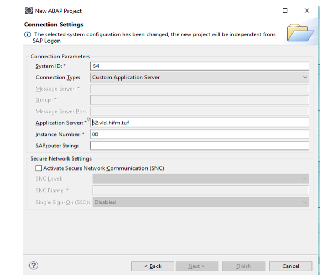
Task: Click the Finish button
Action: pyautogui.click(x=244, y=266)
